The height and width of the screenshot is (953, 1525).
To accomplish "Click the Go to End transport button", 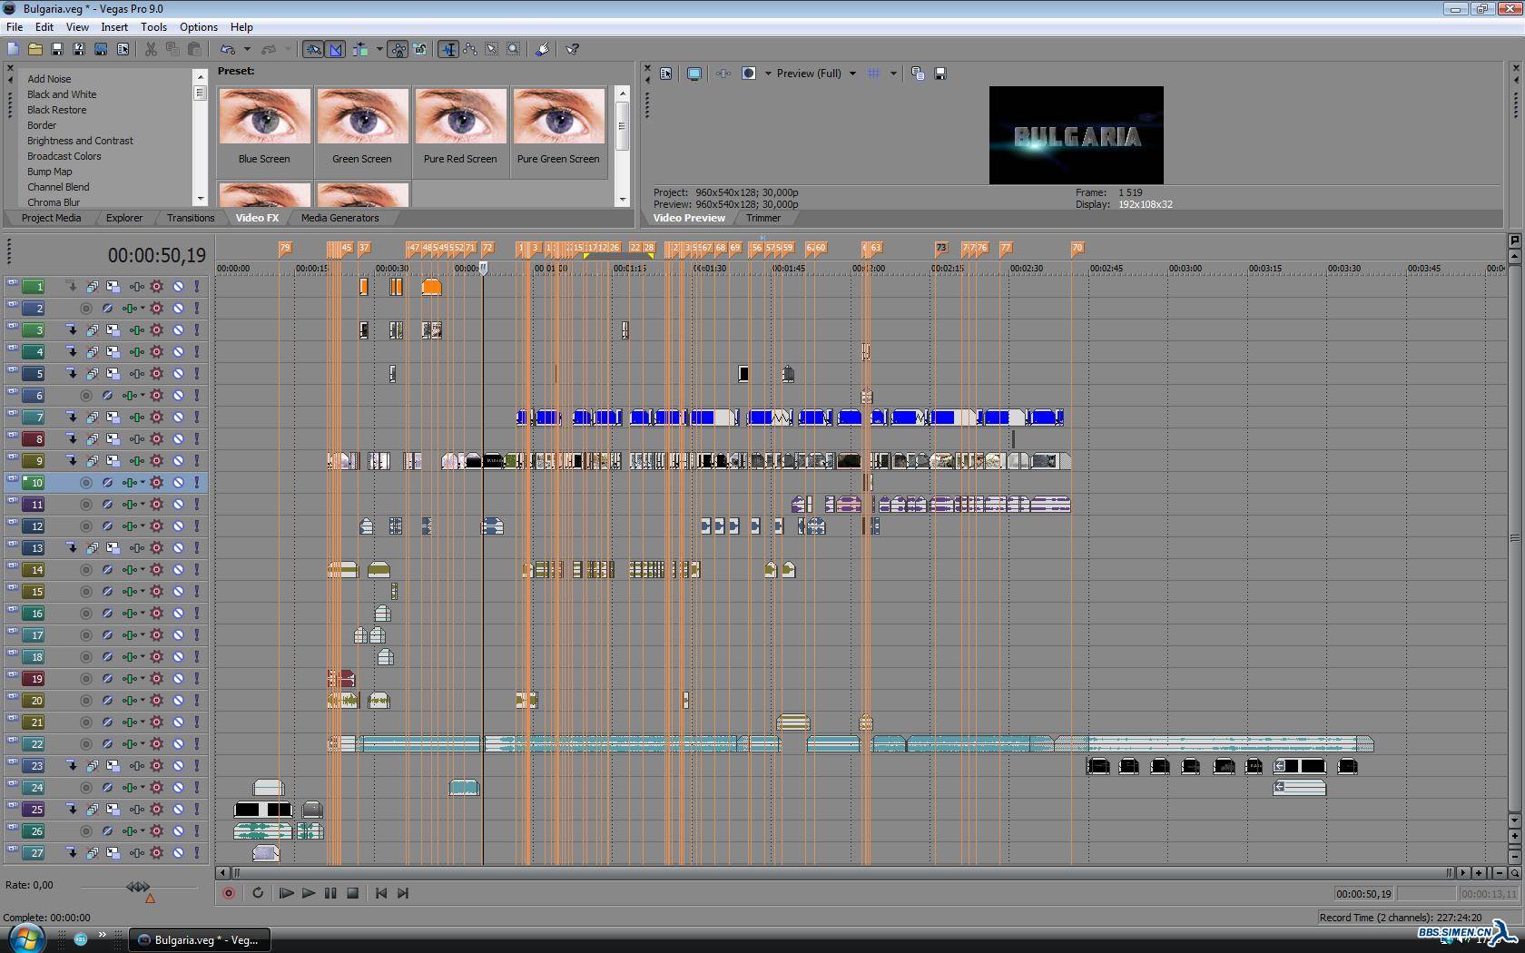I will pos(403,893).
